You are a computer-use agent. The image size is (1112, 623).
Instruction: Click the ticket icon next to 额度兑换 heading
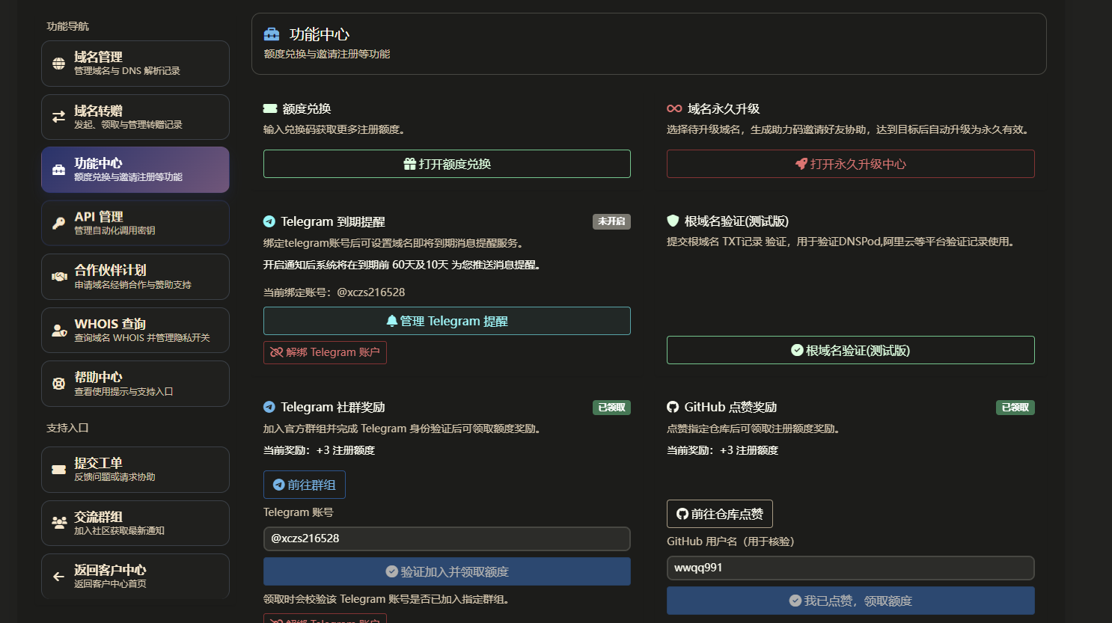(x=270, y=108)
